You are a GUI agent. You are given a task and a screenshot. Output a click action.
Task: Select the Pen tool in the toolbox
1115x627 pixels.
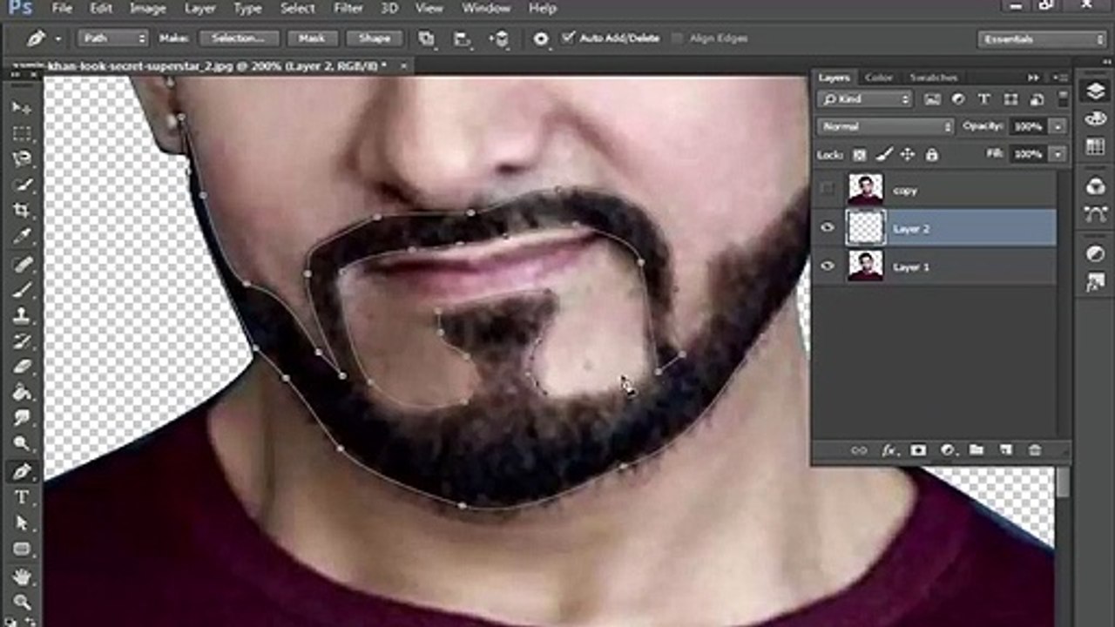22,471
